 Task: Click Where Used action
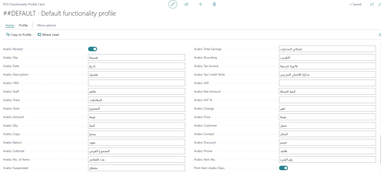[48, 35]
